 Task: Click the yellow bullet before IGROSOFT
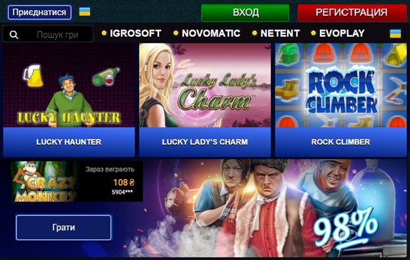[104, 33]
